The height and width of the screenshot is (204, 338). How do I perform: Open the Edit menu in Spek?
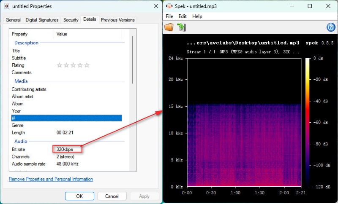[183, 16]
